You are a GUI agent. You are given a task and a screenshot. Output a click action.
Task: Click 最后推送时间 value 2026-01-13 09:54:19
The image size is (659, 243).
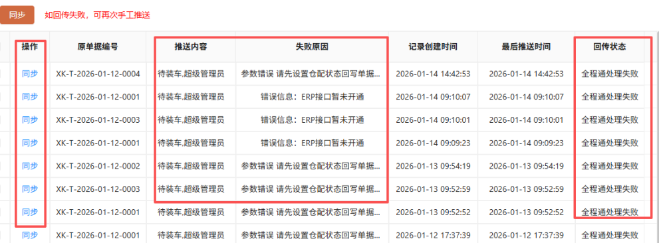(526, 166)
